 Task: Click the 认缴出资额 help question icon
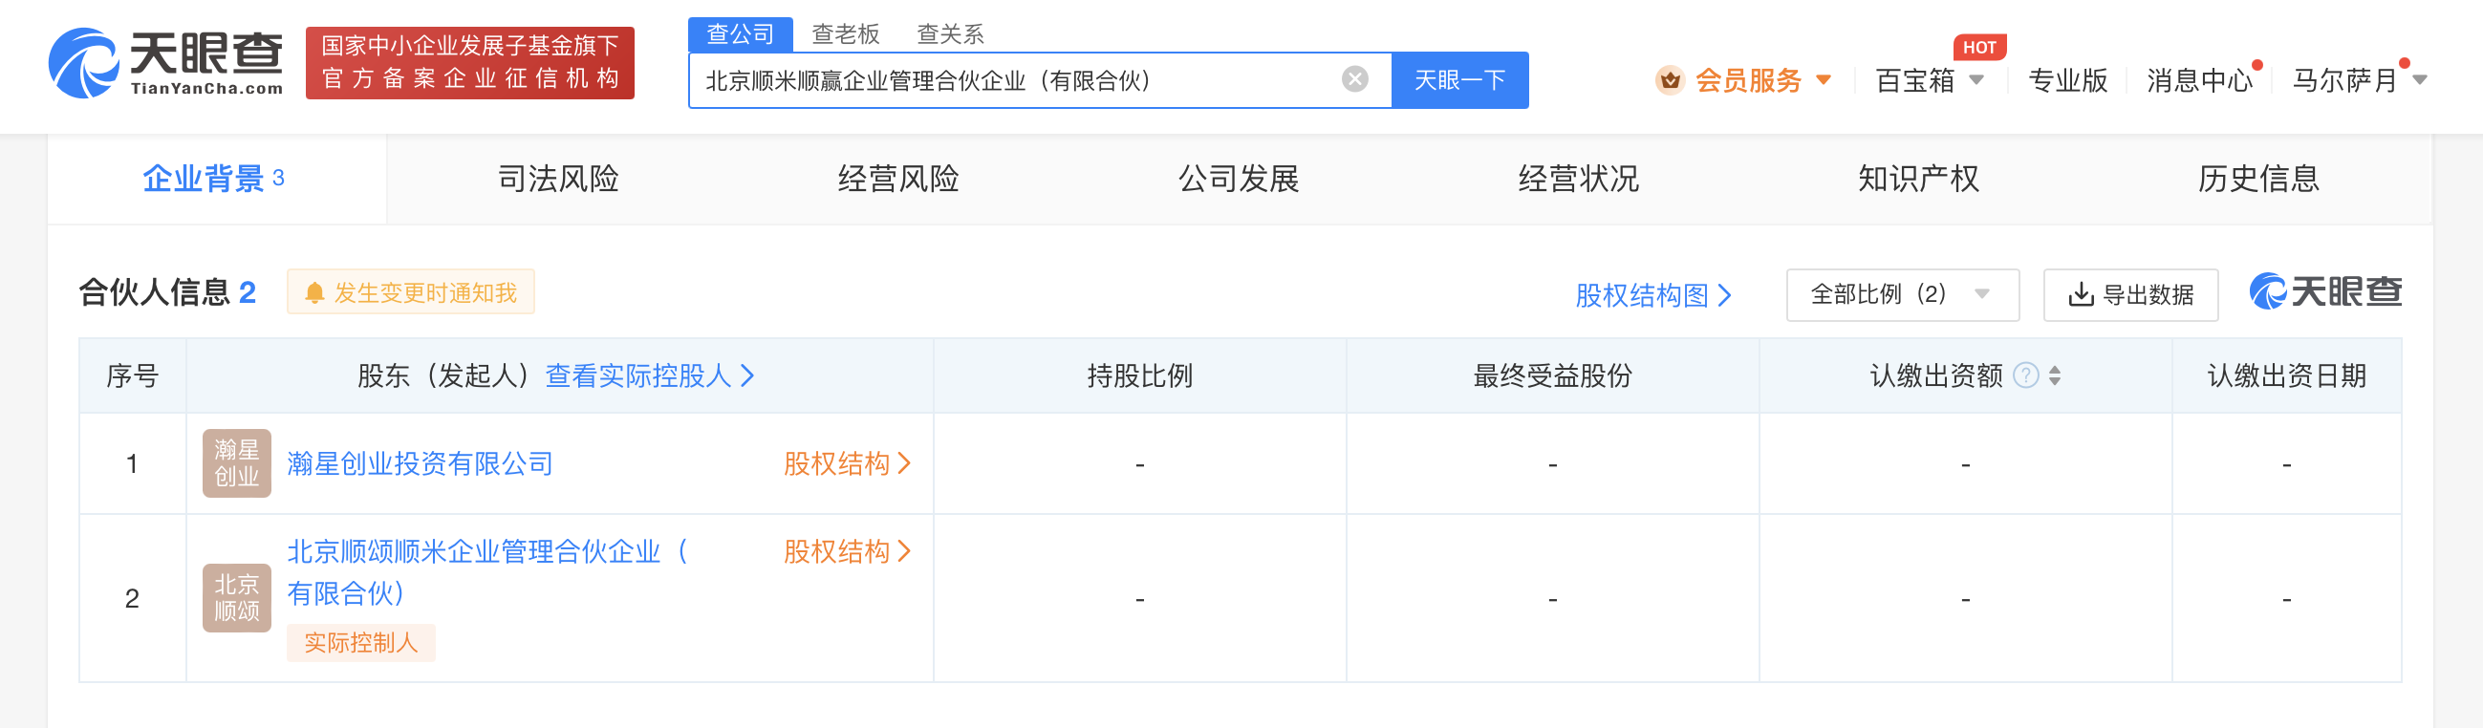pyautogui.click(x=2026, y=375)
